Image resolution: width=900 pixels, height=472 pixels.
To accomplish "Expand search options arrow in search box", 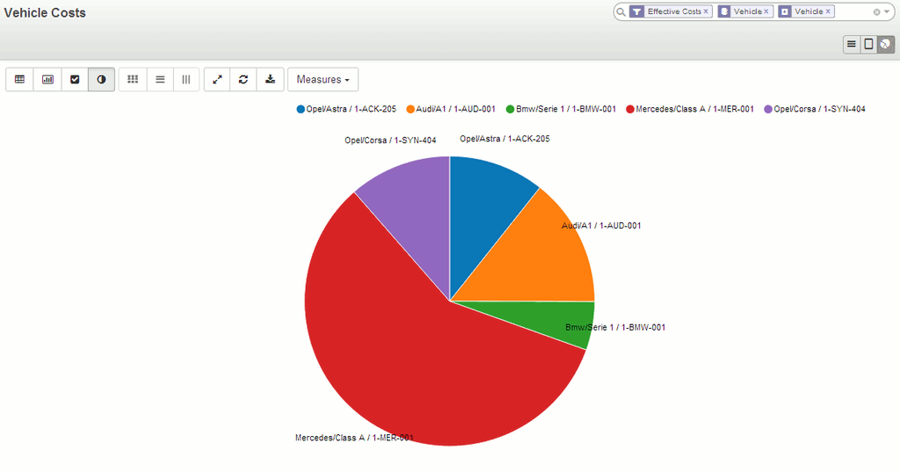I will tap(888, 12).
